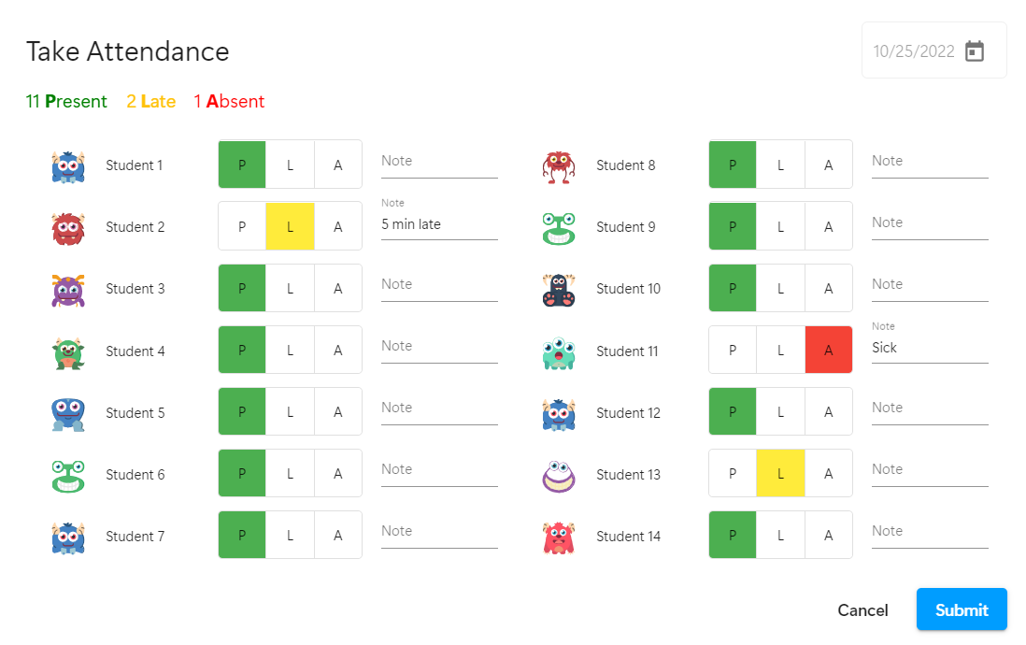This screenshot has width=1026, height=645.
Task: Click Student 8's red monster avatar
Action: (x=559, y=165)
